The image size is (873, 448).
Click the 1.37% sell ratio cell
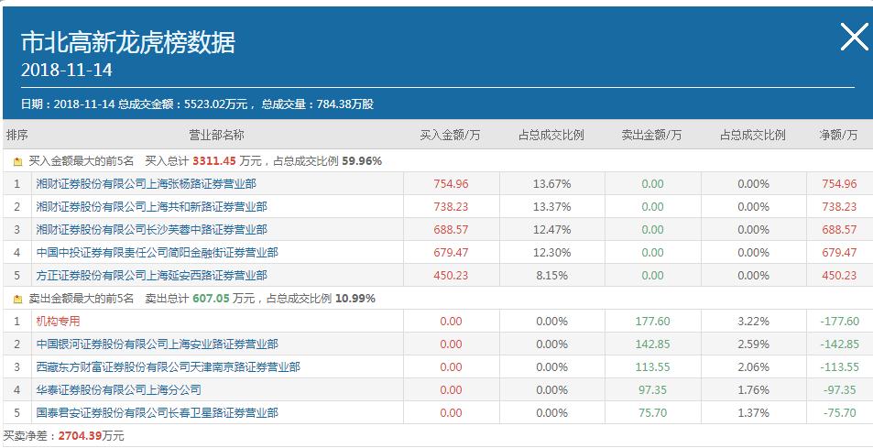pyautogui.click(x=753, y=412)
